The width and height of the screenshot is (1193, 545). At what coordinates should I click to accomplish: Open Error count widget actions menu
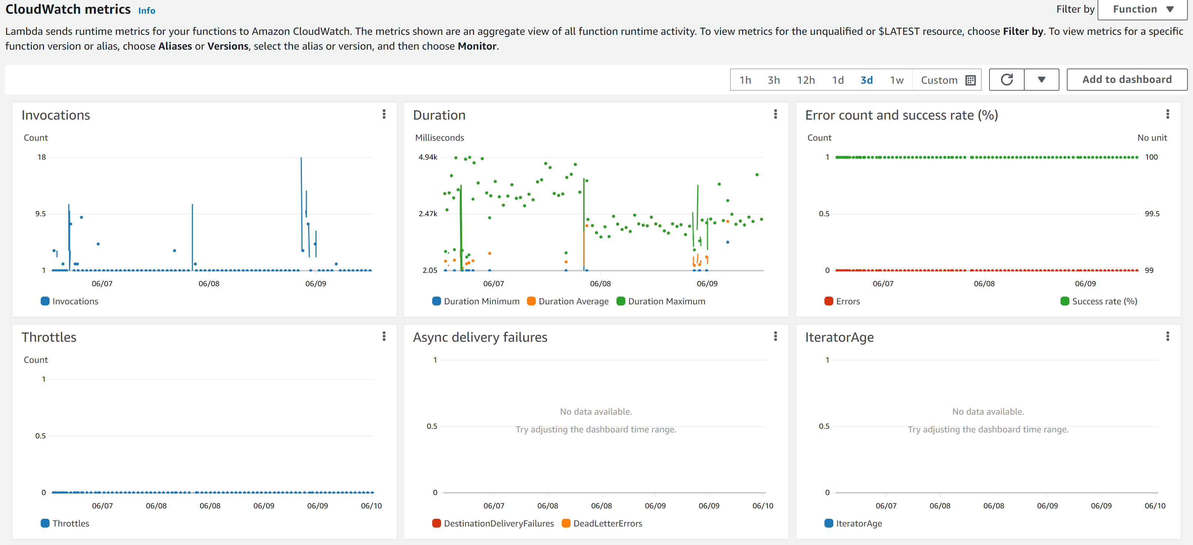coord(1167,114)
